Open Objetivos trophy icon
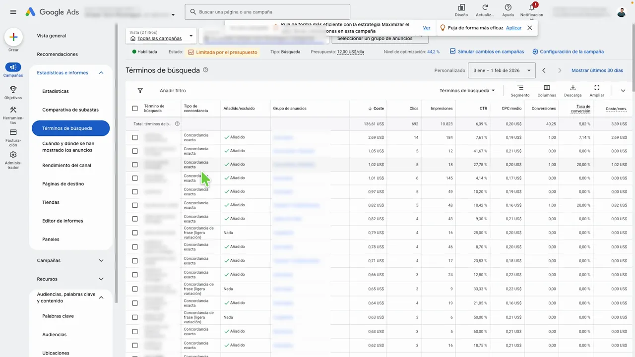The height and width of the screenshot is (357, 635). (x=13, y=92)
